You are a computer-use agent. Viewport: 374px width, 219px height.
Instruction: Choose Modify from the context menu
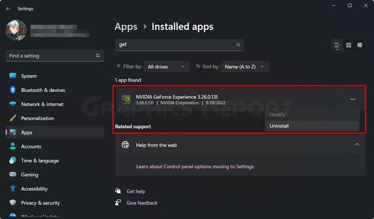pyautogui.click(x=312, y=114)
